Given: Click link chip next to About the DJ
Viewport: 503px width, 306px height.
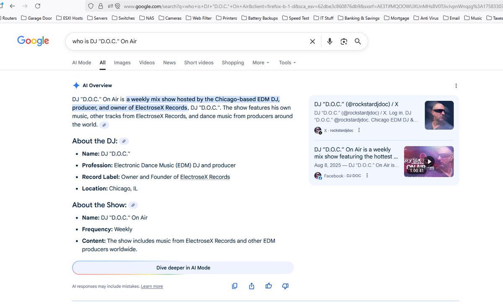Looking at the screenshot, I should pyautogui.click(x=124, y=141).
